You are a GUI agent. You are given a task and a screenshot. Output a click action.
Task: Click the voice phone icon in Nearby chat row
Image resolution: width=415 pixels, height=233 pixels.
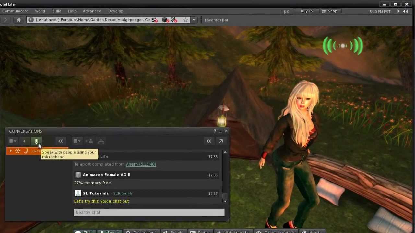[x=26, y=151]
